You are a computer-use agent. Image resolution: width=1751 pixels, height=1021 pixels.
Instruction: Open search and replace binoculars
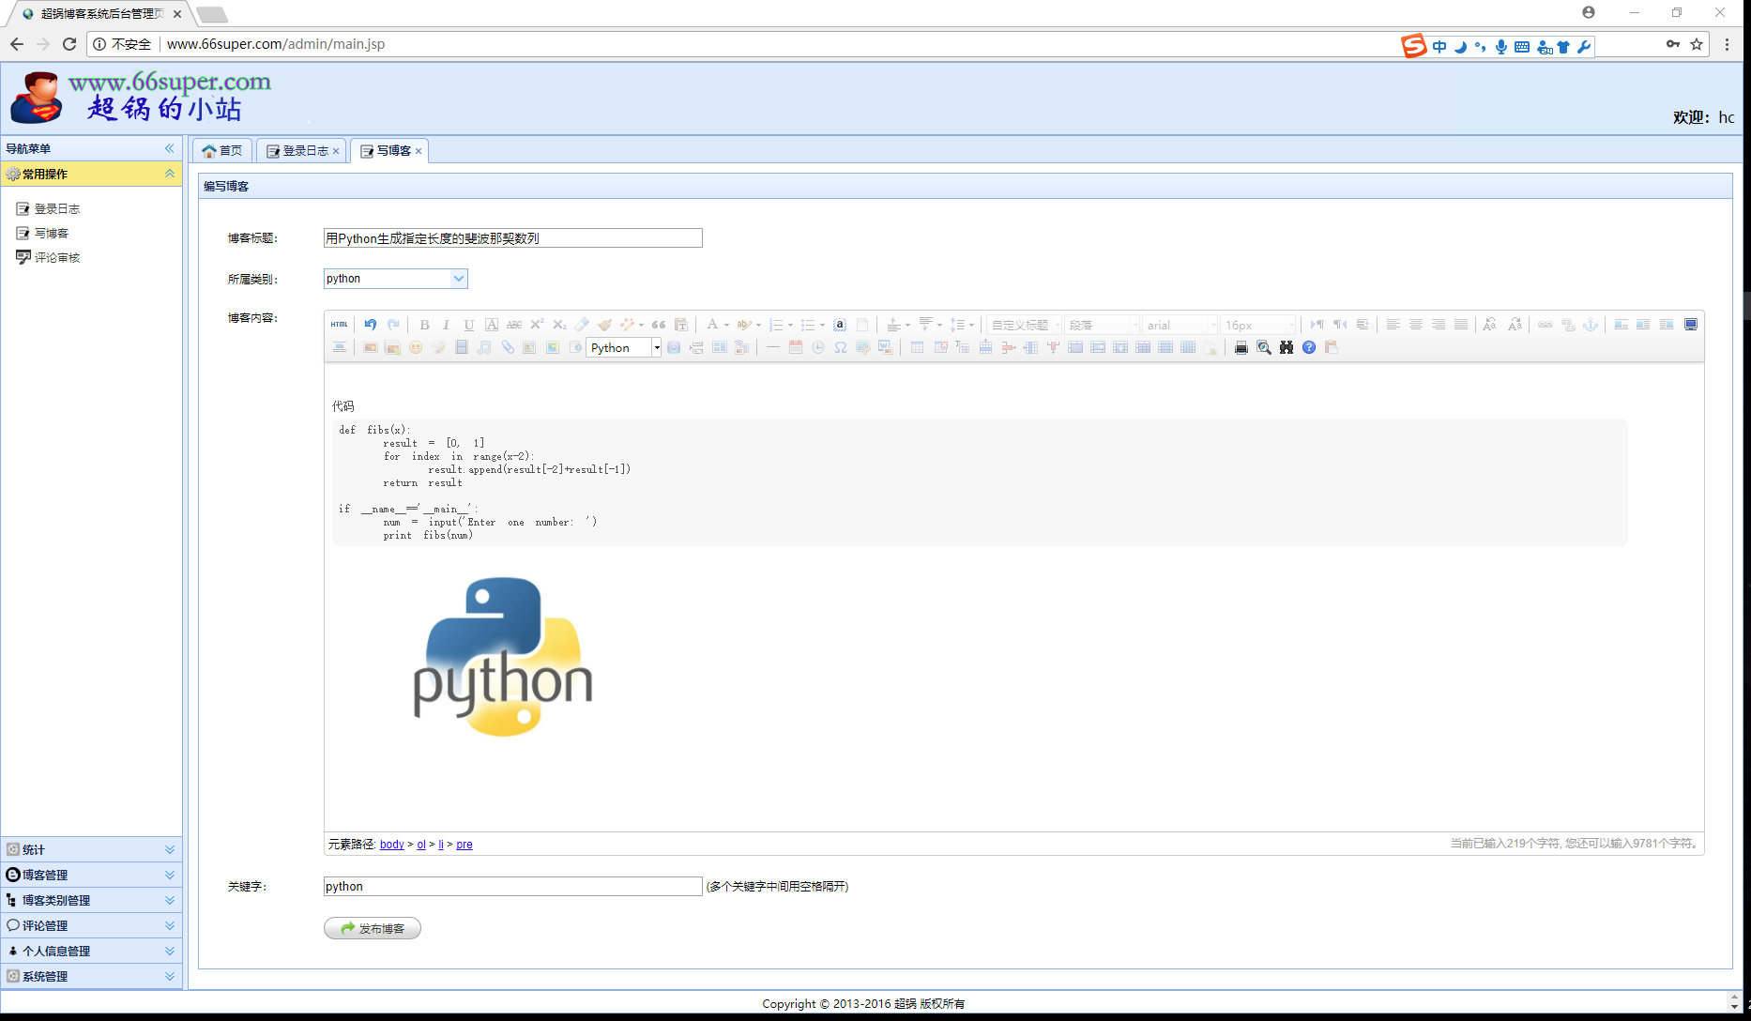[x=1286, y=347]
